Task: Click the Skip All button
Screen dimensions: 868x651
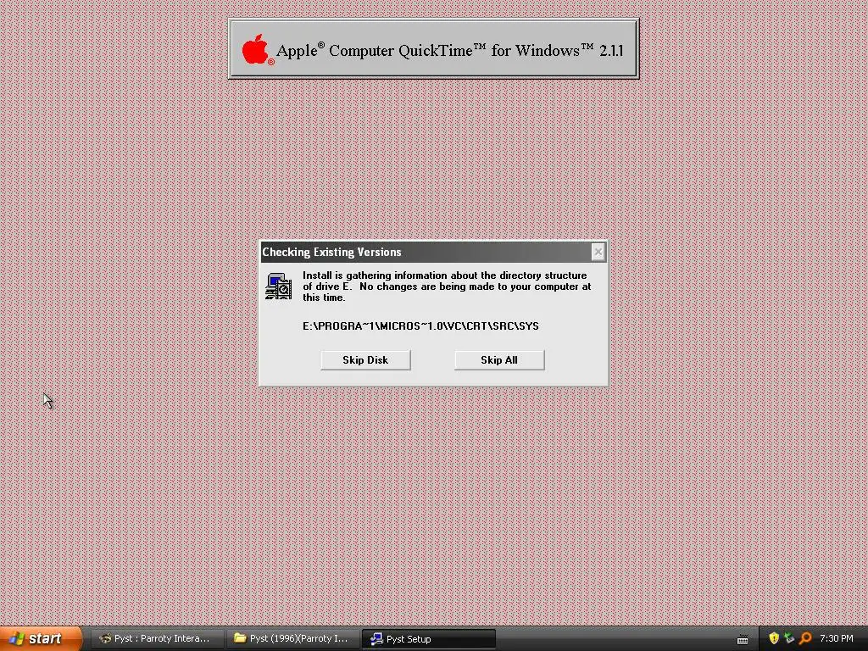Action: (499, 359)
